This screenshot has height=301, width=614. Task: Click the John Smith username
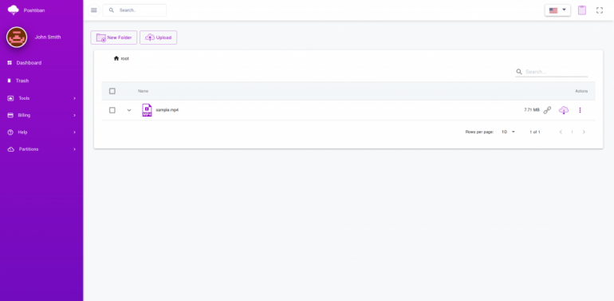click(x=48, y=38)
